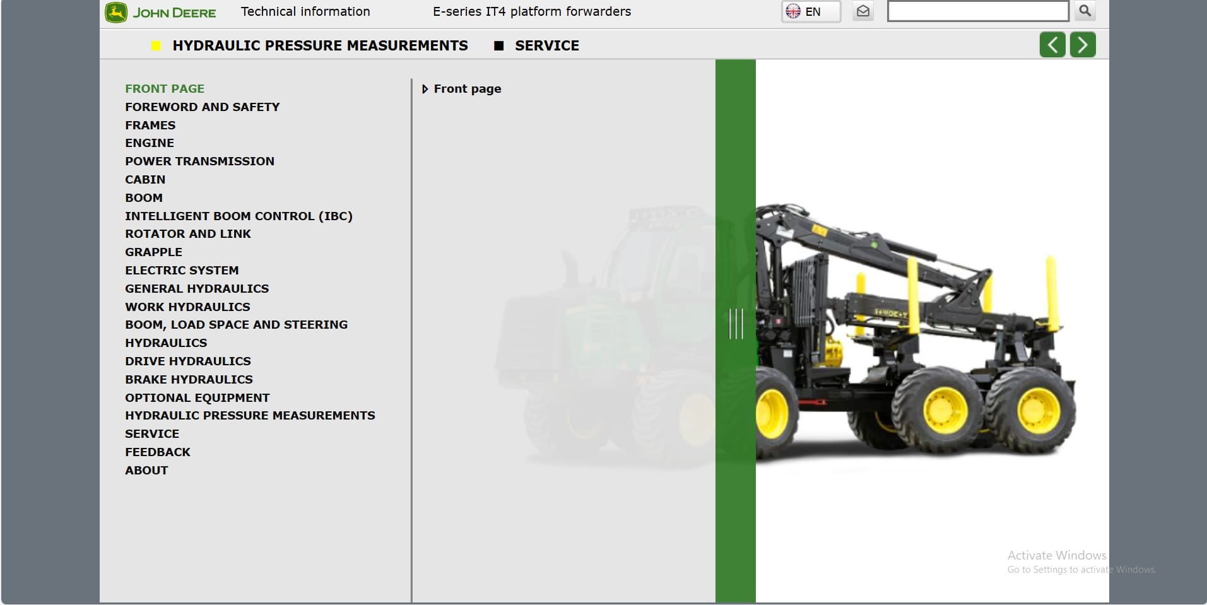Open GENERAL HYDRAULICS section
The width and height of the screenshot is (1207, 605).
pyautogui.click(x=197, y=289)
